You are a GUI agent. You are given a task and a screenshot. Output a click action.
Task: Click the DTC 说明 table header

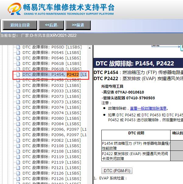(136, 133)
